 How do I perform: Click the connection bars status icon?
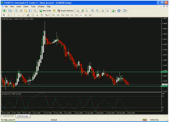[145, 120]
